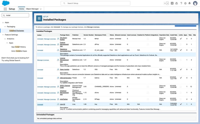
Task: Open Auto-Installed Apps in the sidebar
Action: click(19, 51)
